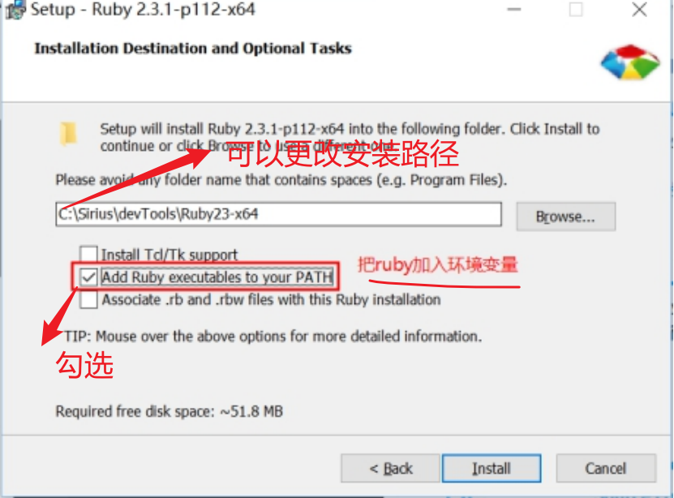Click the TIP mouse over options text

[x=273, y=337]
